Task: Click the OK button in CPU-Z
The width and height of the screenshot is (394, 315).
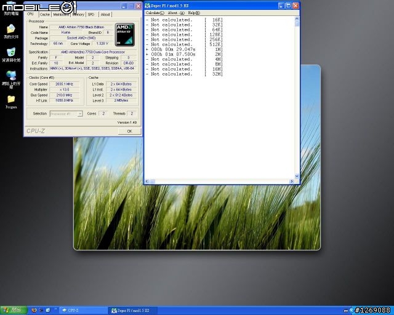Action: pos(129,131)
